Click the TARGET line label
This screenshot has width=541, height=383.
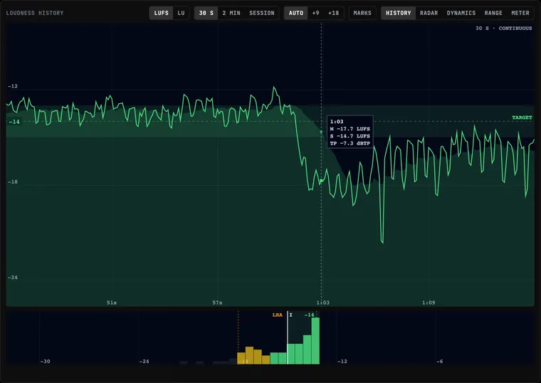pyautogui.click(x=522, y=117)
